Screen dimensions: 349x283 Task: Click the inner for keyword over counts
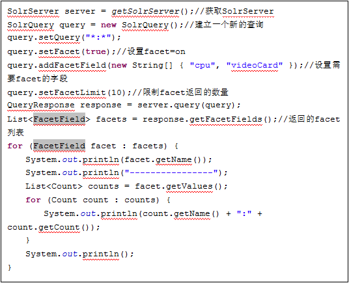[33, 200]
